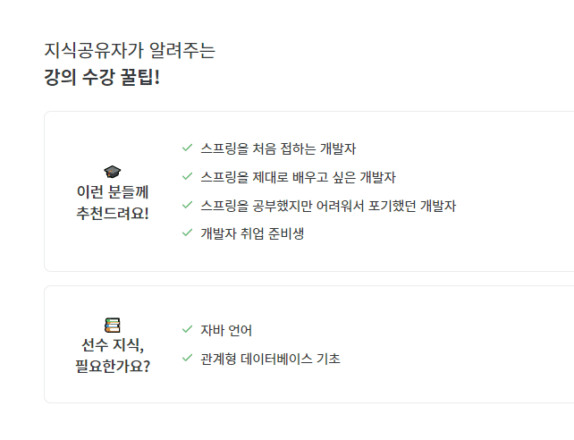574x440 pixels.
Task: Click the heading 선수 지식, 필요한가요?
Action: click(113, 355)
